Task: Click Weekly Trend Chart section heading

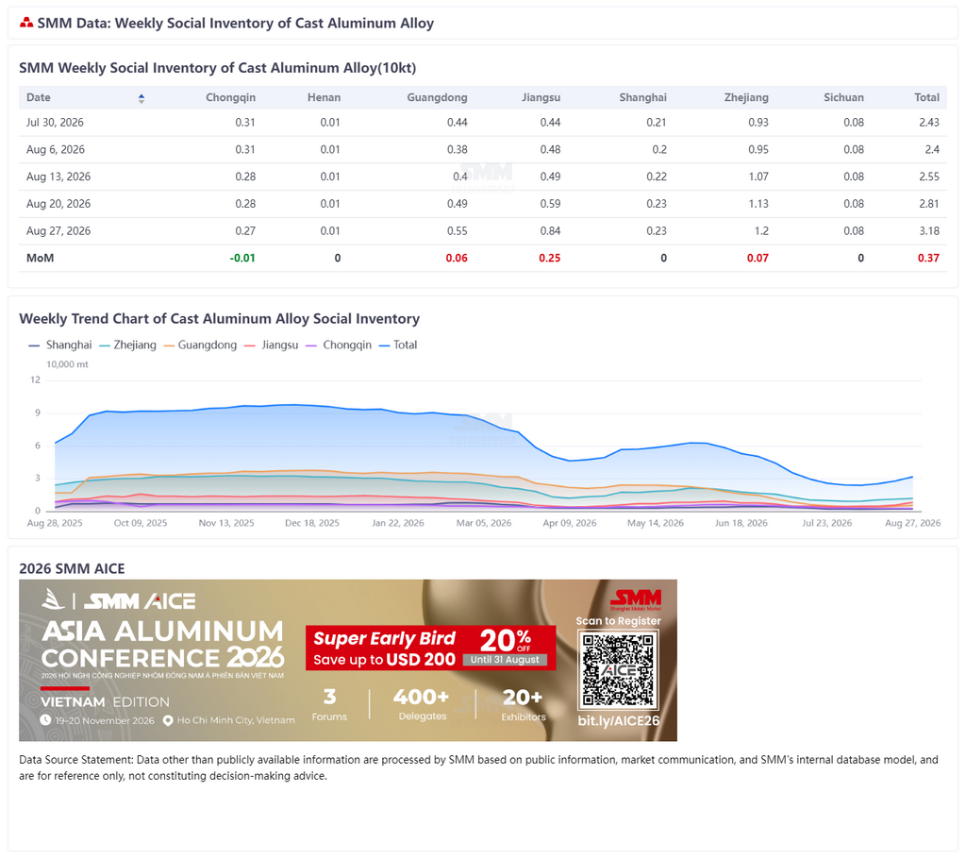Action: click(x=219, y=319)
